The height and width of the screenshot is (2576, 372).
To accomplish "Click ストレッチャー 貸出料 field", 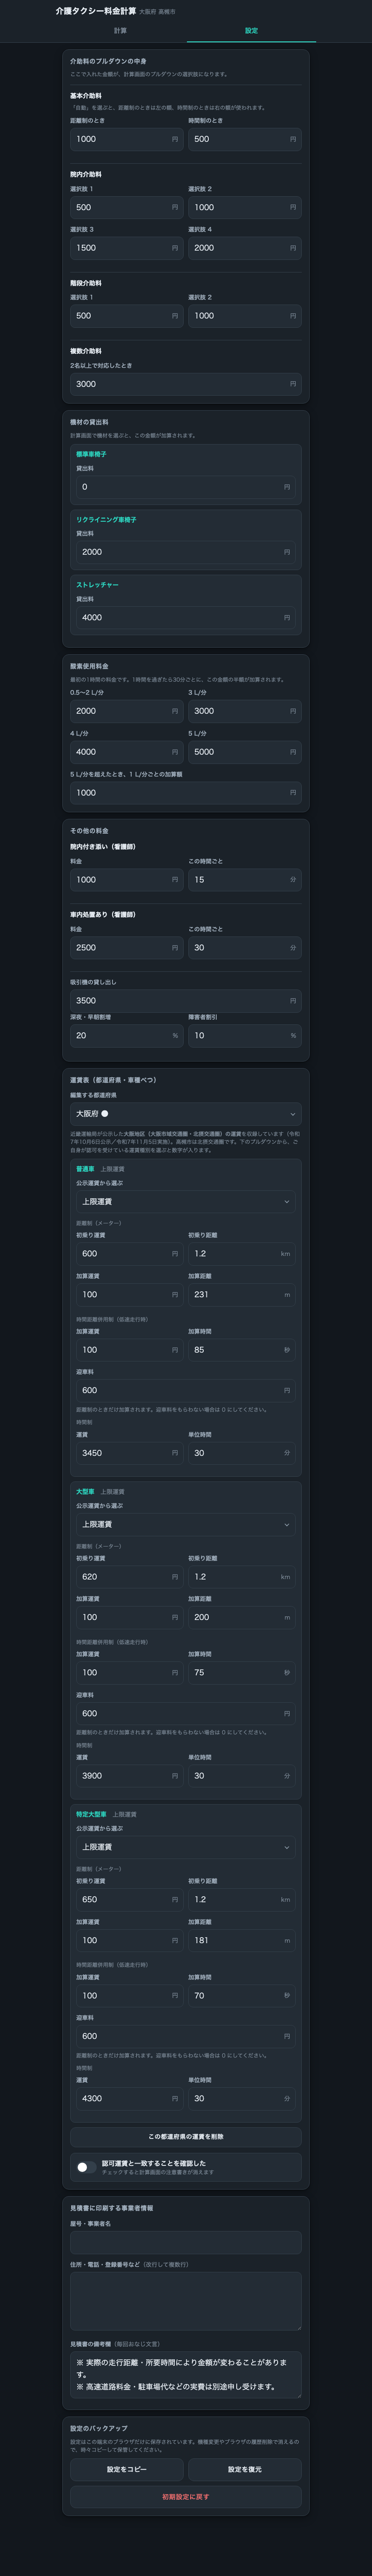I will click(x=186, y=618).
